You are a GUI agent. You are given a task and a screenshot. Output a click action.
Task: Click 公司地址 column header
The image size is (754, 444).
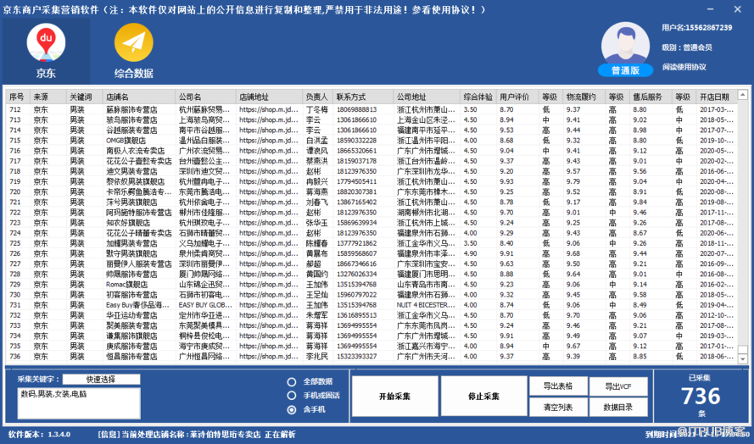click(427, 97)
